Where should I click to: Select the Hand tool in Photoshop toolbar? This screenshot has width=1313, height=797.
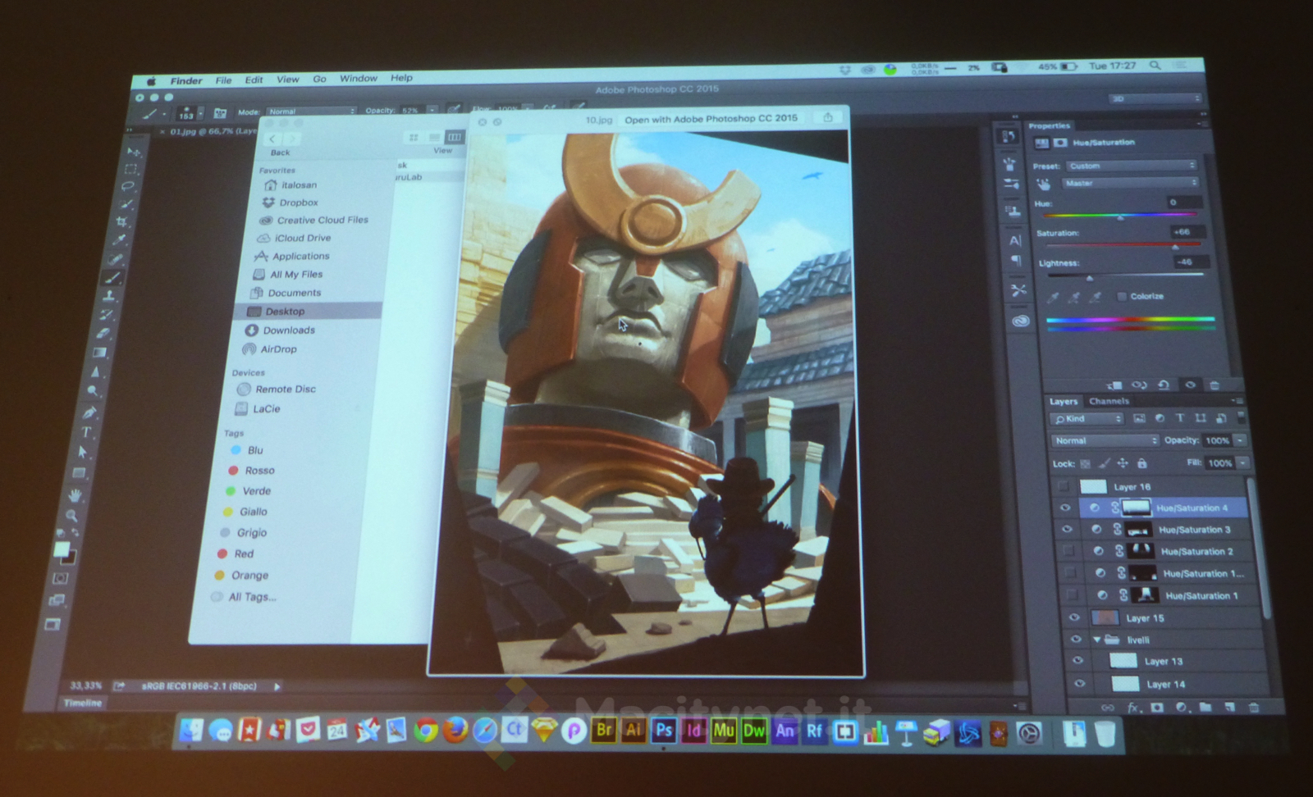click(75, 494)
